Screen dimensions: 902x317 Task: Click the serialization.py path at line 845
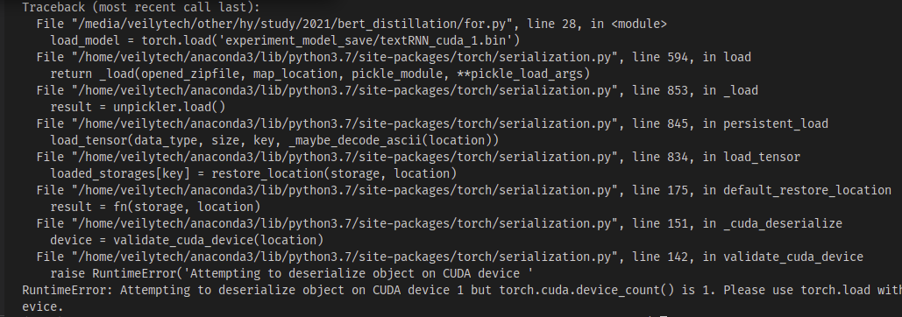342,124
